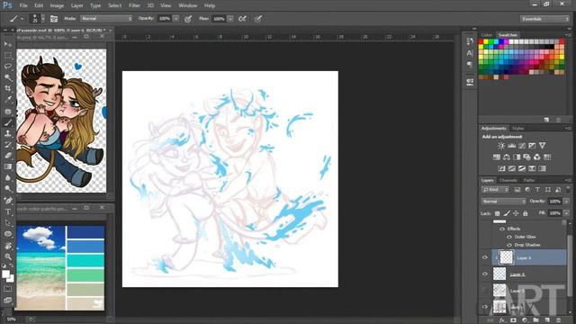Click the brush Opacity value field
Screen dimensions: 576x324
[x=165, y=18]
